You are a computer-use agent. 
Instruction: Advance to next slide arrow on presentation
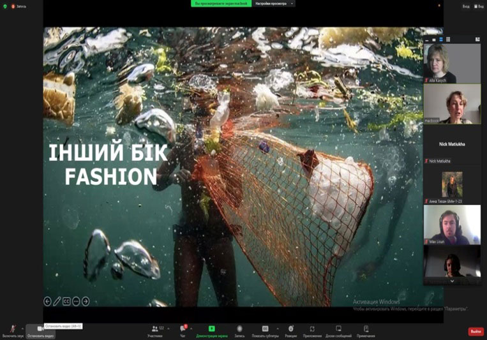tap(86, 301)
